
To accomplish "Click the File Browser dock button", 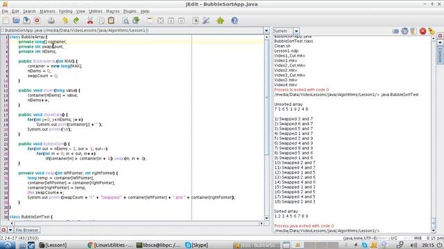I will pyautogui.click(x=26, y=230).
